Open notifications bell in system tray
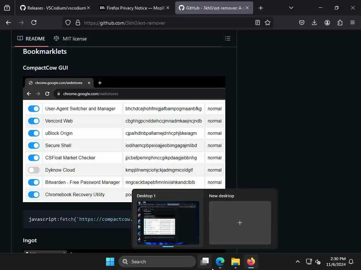The image size is (361, 270). 351,262
